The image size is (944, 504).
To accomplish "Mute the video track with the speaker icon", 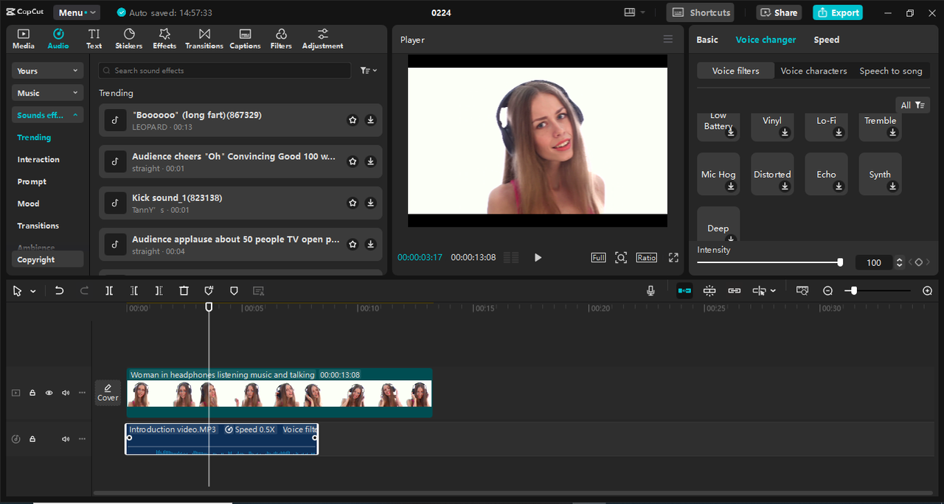I will click(65, 392).
